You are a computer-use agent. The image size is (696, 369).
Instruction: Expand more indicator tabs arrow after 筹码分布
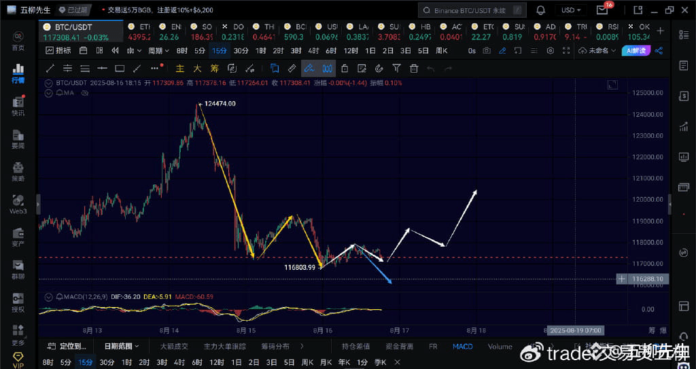[x=302, y=347]
